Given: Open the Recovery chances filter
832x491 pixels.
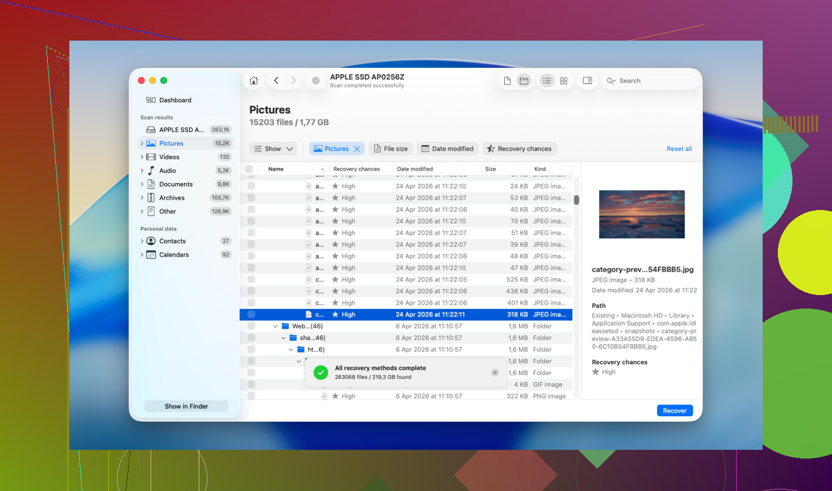Looking at the screenshot, I should click(519, 149).
